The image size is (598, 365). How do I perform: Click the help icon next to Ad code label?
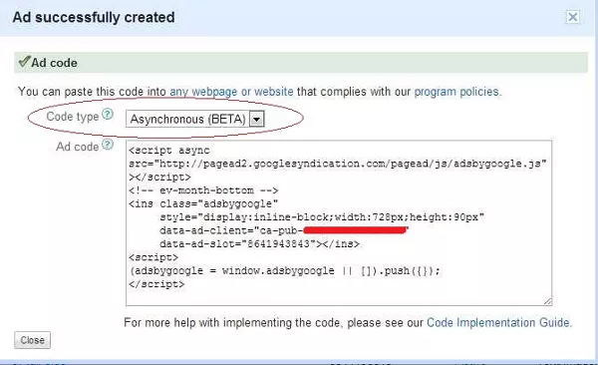pos(108,145)
